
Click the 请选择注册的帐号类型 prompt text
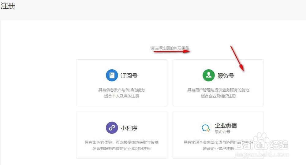click(170, 48)
